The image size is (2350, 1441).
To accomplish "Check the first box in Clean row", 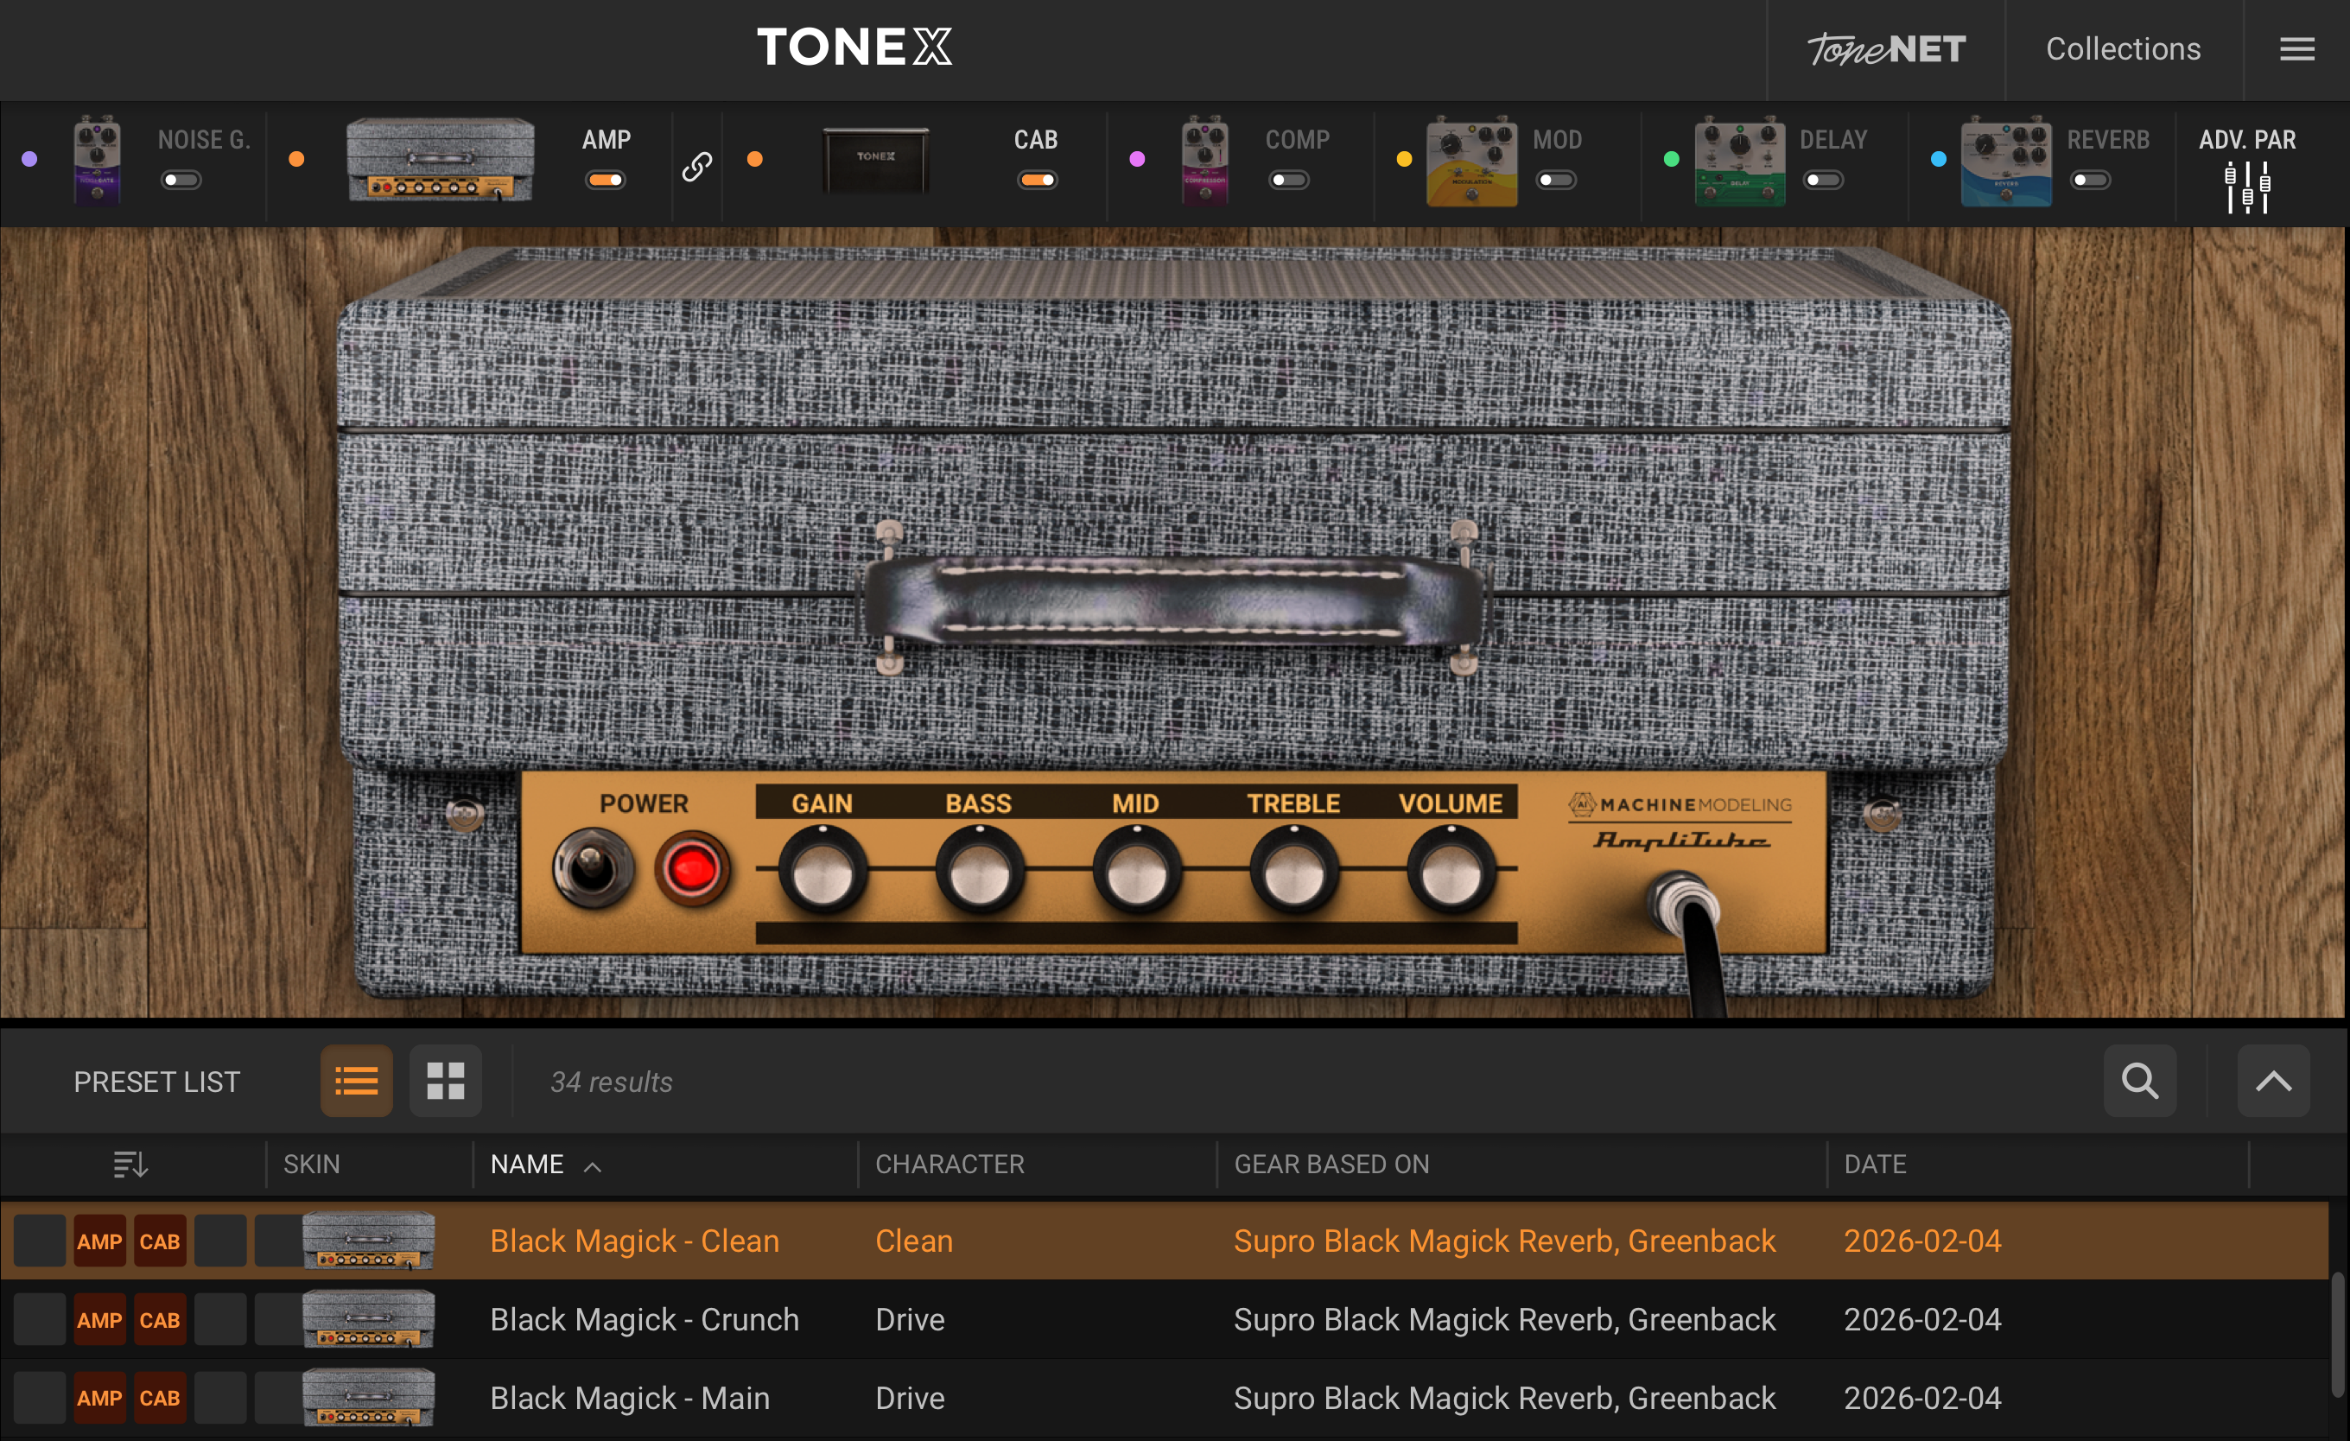I will [39, 1241].
